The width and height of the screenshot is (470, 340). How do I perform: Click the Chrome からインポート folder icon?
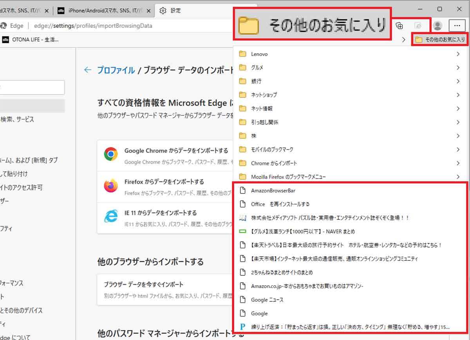click(242, 163)
